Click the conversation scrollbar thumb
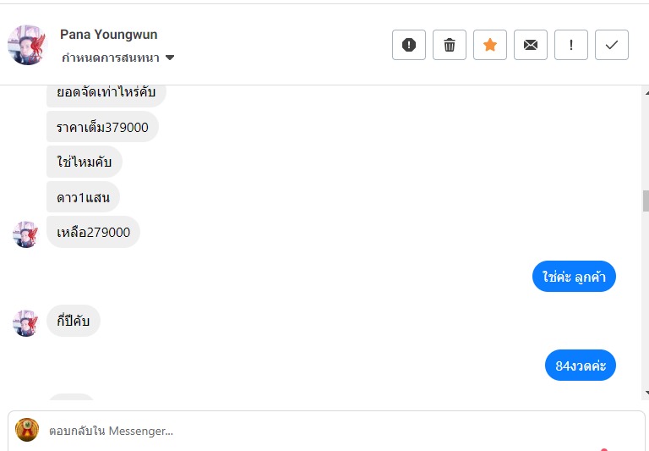Screen dimensions: 649x451 (x=646, y=201)
